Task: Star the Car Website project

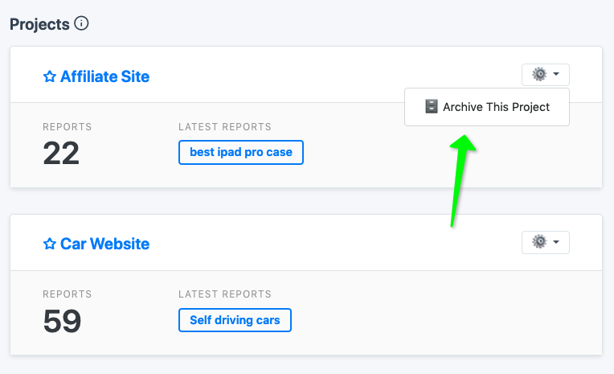Action: coord(49,244)
